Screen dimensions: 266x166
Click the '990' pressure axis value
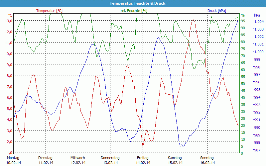(257, 127)
